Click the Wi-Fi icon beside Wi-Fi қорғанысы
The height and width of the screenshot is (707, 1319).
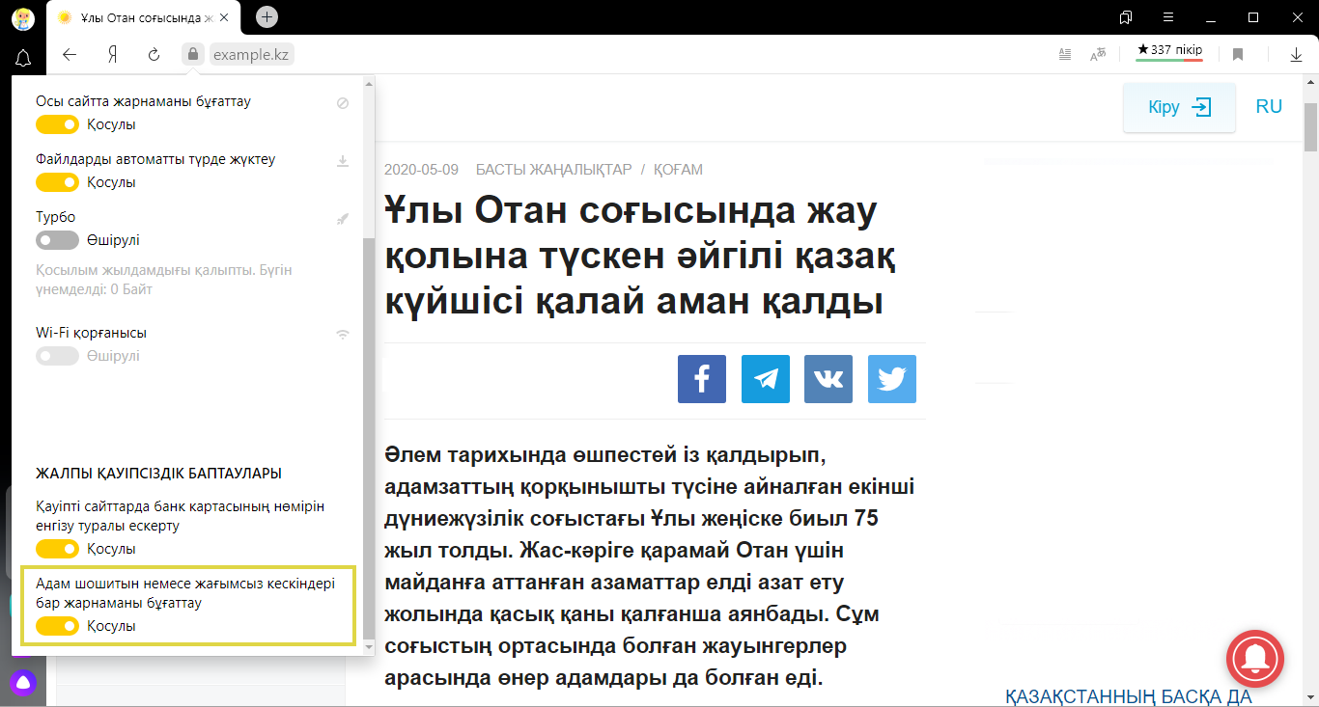pyautogui.click(x=343, y=335)
